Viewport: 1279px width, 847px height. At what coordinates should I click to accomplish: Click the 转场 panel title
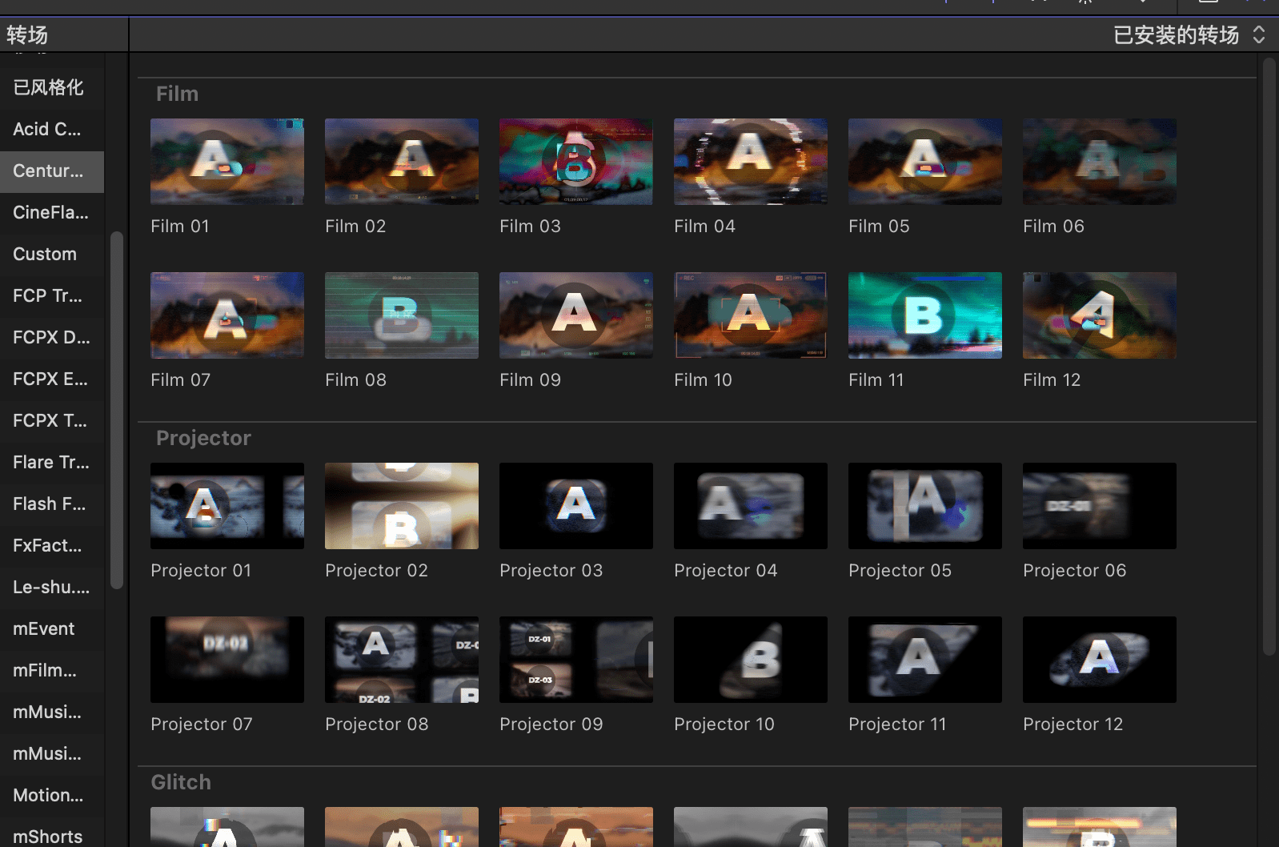[27, 35]
